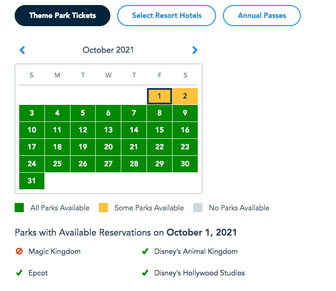Click the October 2021 month heading
Screen dimensions: 336x291
pyautogui.click(x=108, y=50)
